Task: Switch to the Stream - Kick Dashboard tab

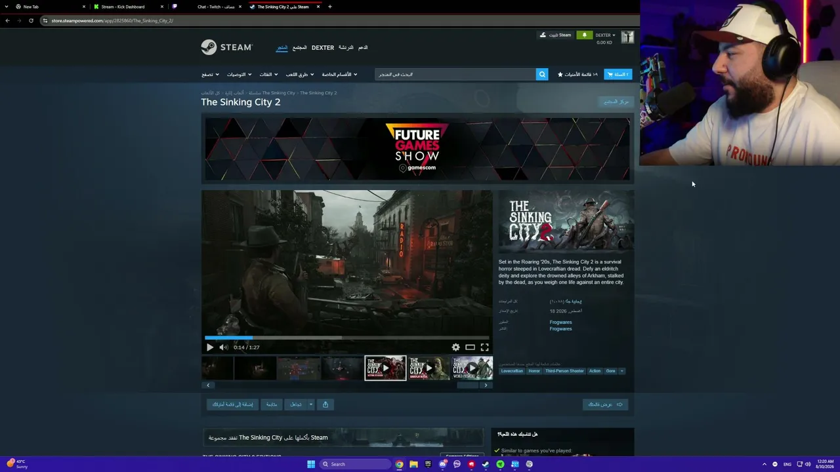Action: pos(128,7)
